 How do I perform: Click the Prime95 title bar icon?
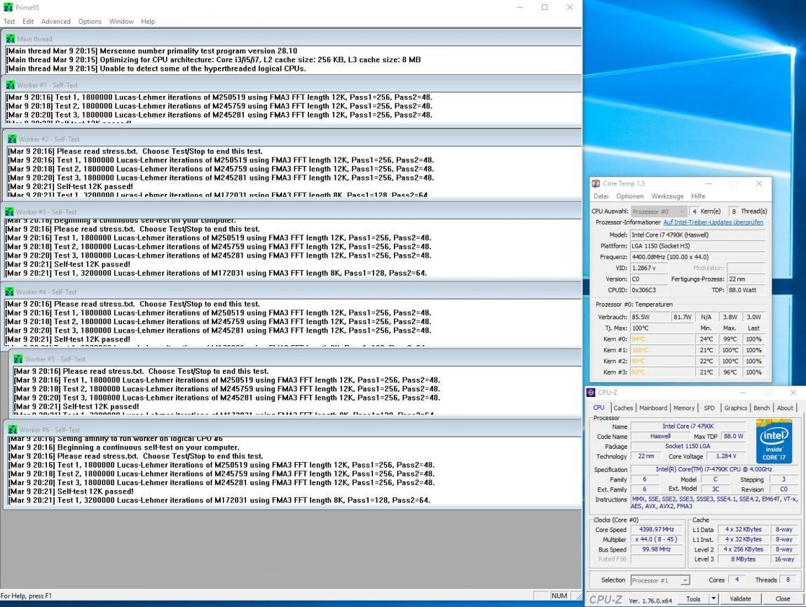click(x=8, y=7)
